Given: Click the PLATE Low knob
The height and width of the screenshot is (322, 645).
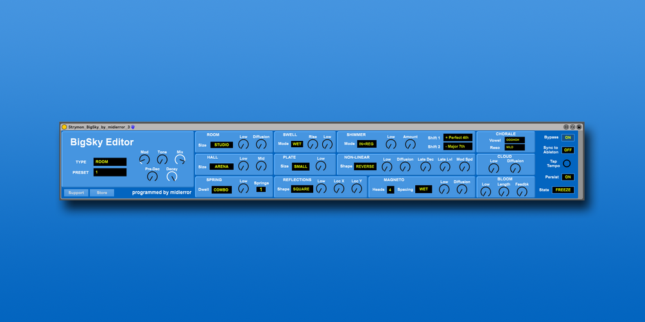Looking at the screenshot, I should [321, 166].
